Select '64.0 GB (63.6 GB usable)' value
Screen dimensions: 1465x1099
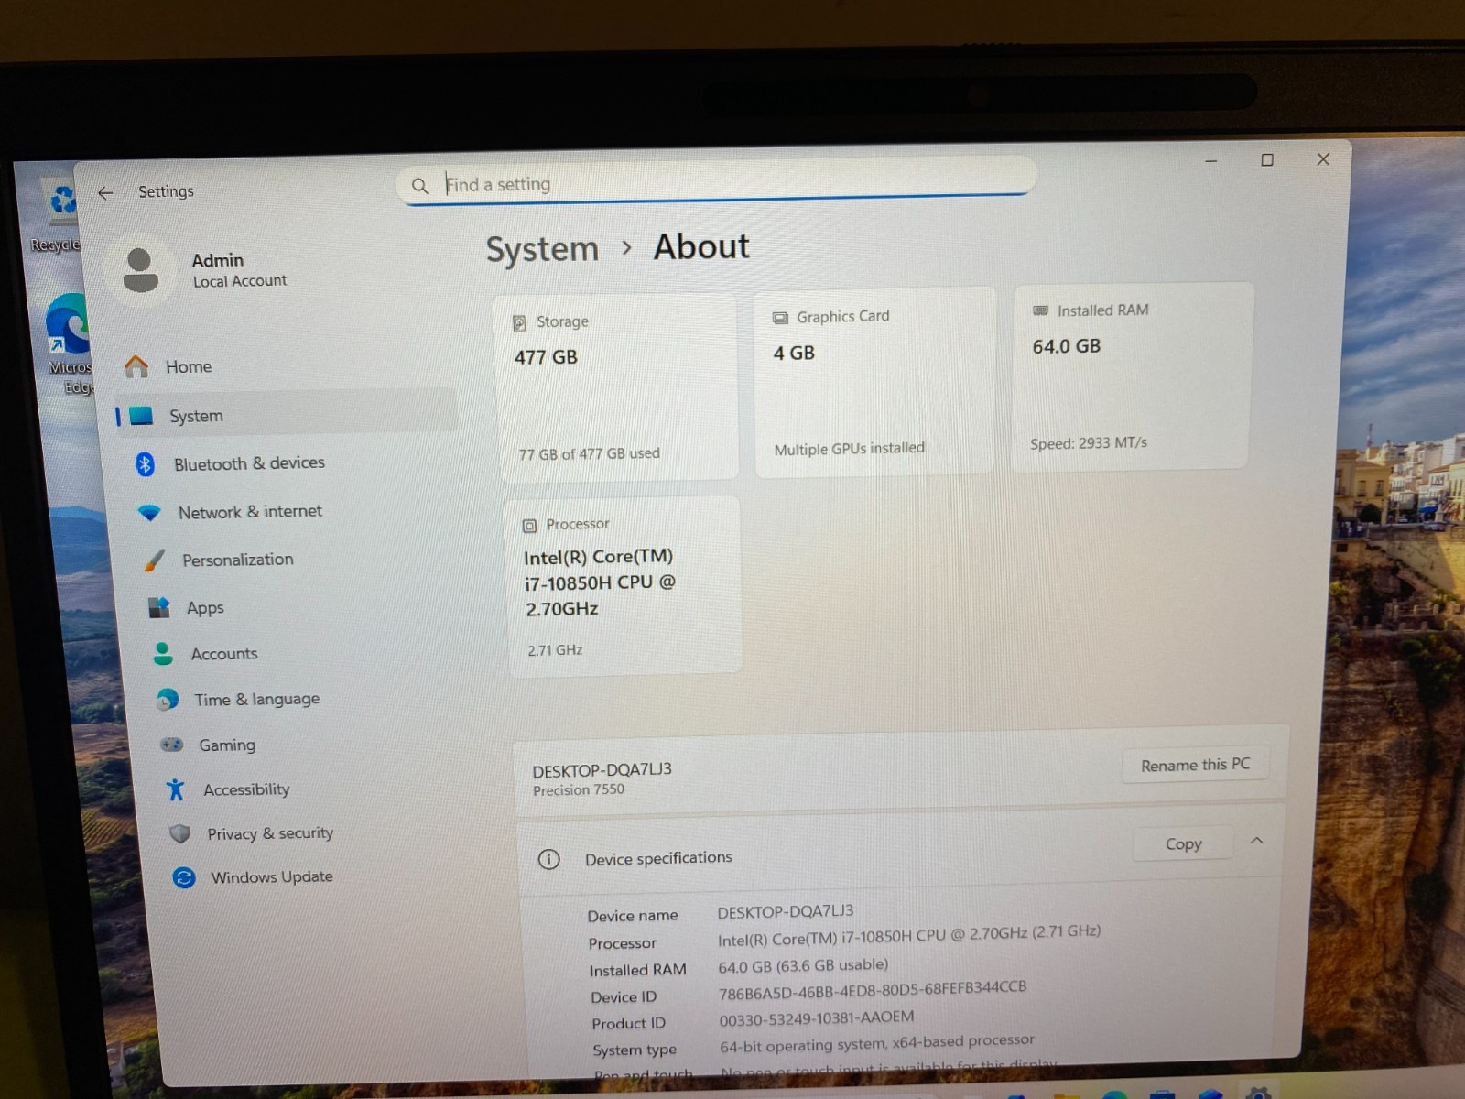tap(803, 965)
